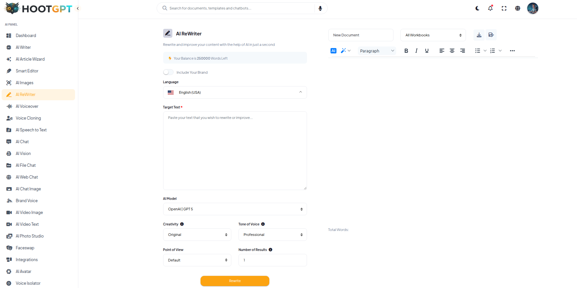577x288 pixels.
Task: Click the AI Vision sidebar icon
Action: coord(9,153)
